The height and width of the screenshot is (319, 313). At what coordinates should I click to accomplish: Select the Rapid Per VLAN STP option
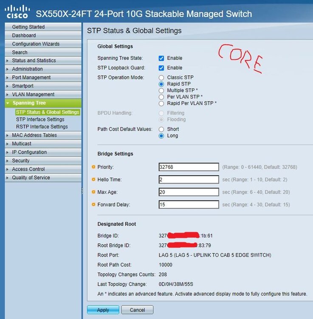point(161,103)
